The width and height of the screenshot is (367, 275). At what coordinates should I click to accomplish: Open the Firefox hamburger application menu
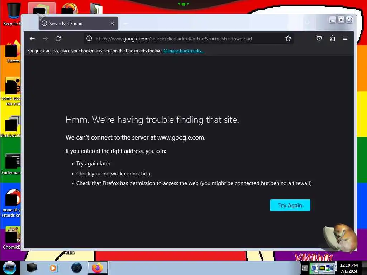[345, 38]
